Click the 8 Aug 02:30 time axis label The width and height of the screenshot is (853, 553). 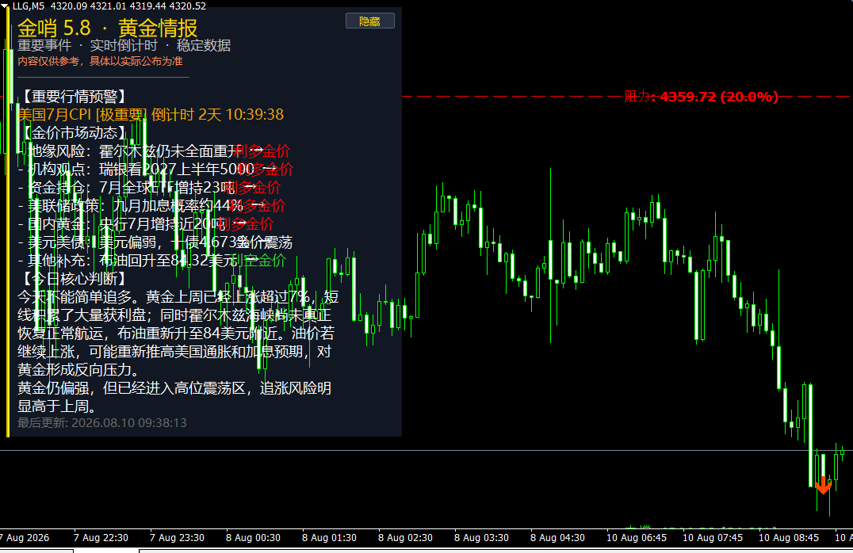pos(406,538)
